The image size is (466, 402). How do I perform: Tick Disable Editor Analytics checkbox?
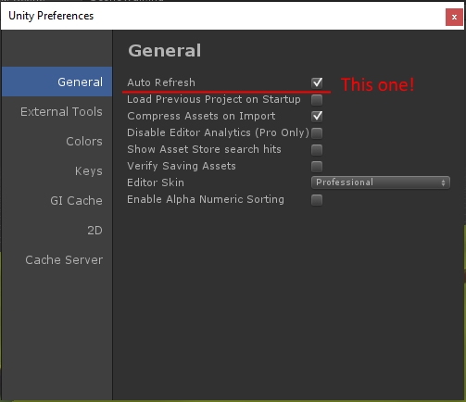pyautogui.click(x=317, y=133)
